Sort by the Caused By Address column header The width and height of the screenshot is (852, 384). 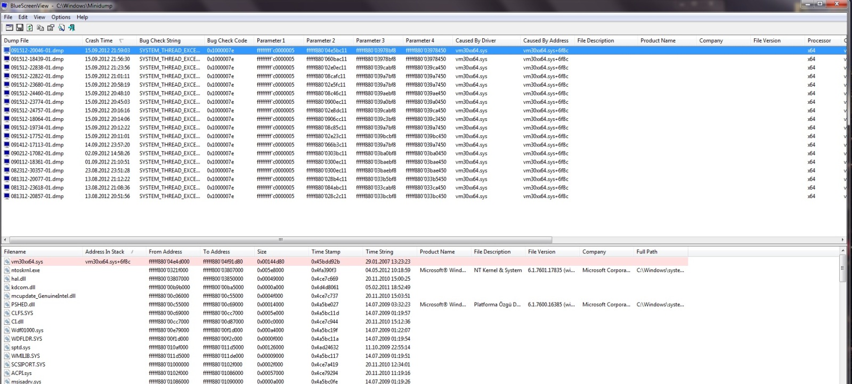[x=548, y=40]
